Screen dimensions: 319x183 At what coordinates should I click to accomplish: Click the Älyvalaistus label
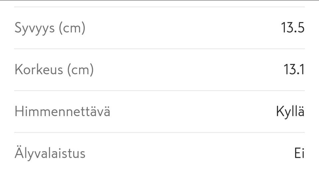click(x=50, y=153)
